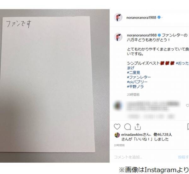Open the #二度見 hashtag
Viewport: 189px width, 174px height.
pos(134,72)
